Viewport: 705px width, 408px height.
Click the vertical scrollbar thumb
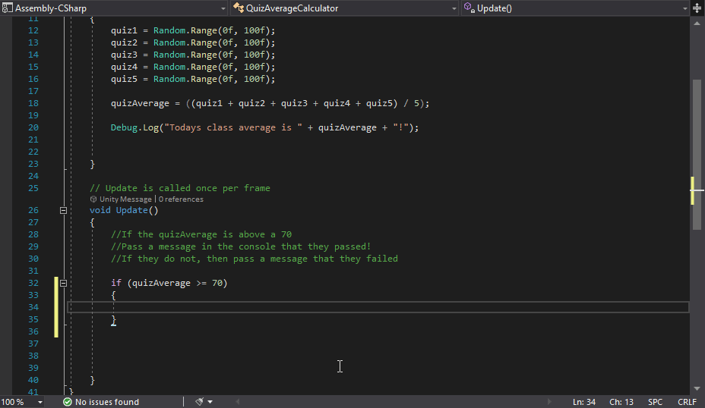[x=697, y=155]
